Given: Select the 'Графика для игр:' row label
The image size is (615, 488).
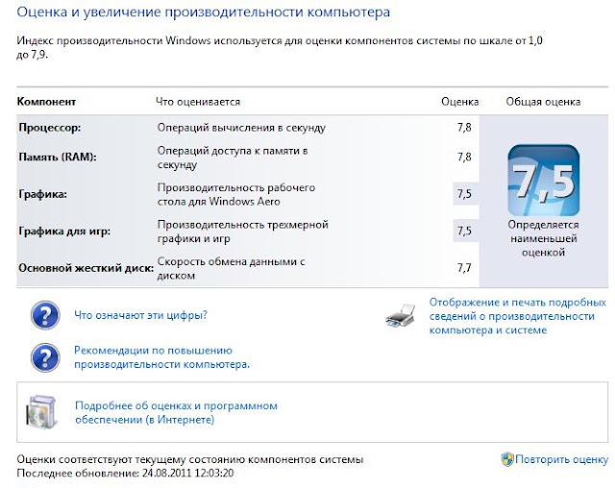Looking at the screenshot, I should pos(64,232).
